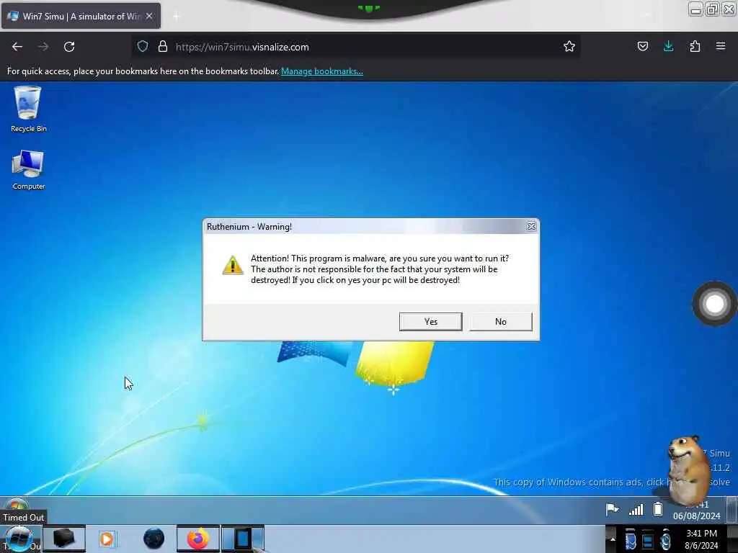
Task: Close the Ruthenium Warning dialog
Action: pyautogui.click(x=531, y=227)
